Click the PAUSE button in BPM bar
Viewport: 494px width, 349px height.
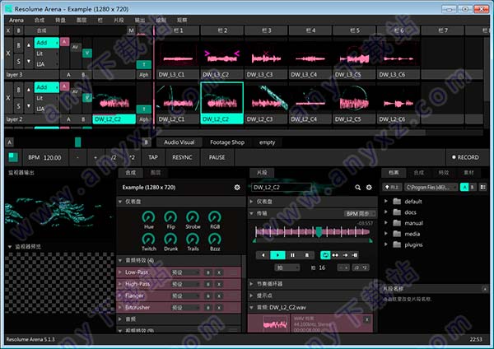coord(217,157)
